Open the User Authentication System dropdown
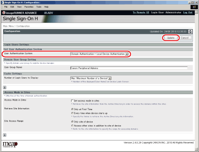The height and width of the screenshot is (152, 199). pos(99,54)
